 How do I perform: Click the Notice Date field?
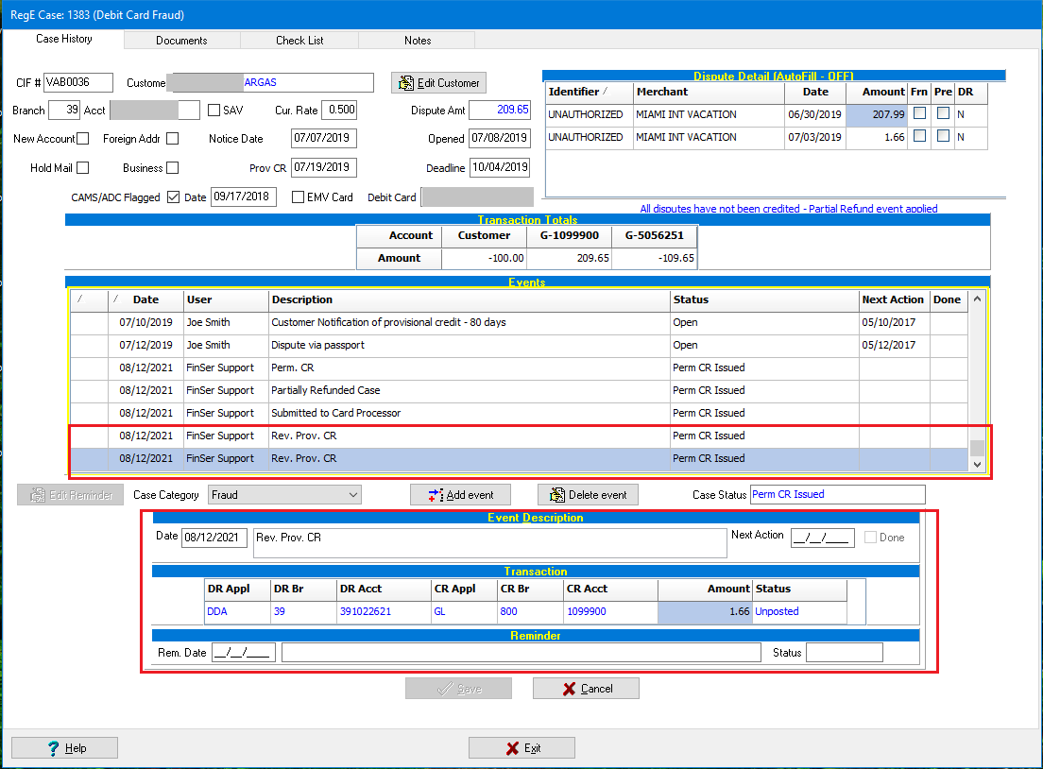pyautogui.click(x=324, y=138)
